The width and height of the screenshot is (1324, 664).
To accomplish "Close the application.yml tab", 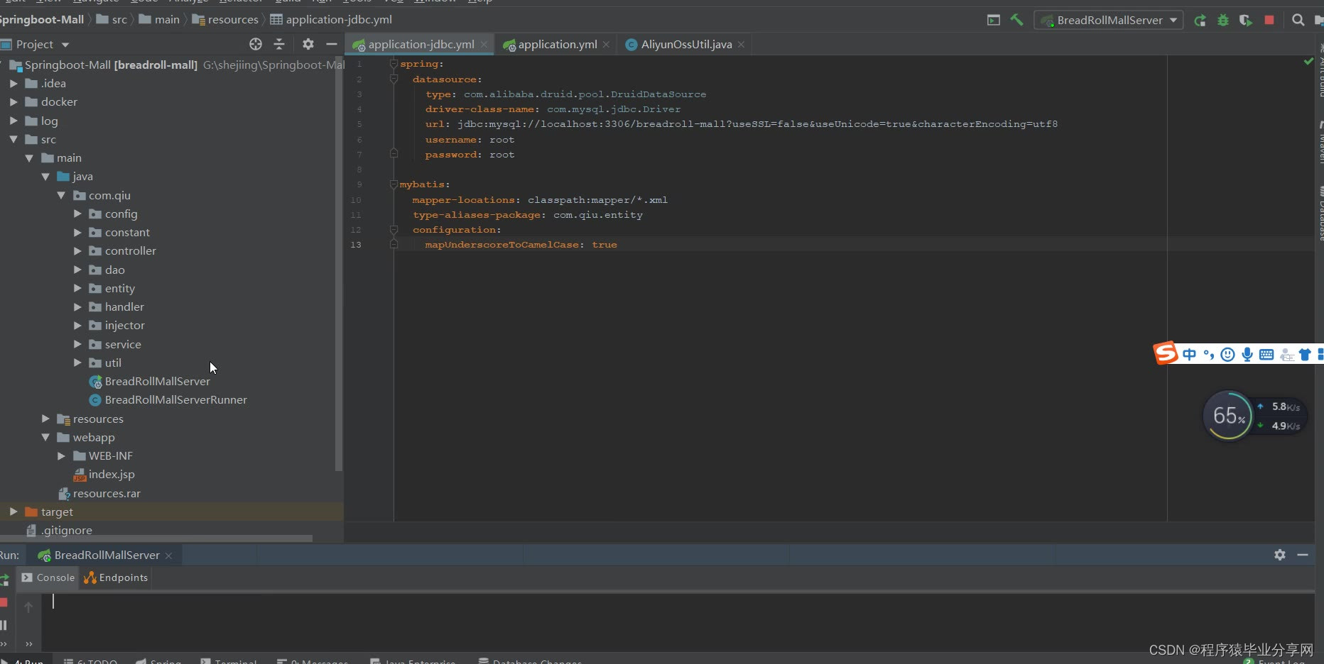I will click(x=606, y=44).
